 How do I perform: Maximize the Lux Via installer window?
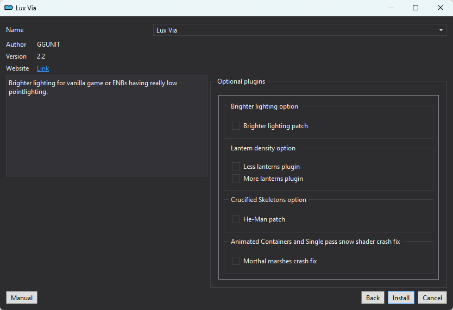click(x=416, y=8)
